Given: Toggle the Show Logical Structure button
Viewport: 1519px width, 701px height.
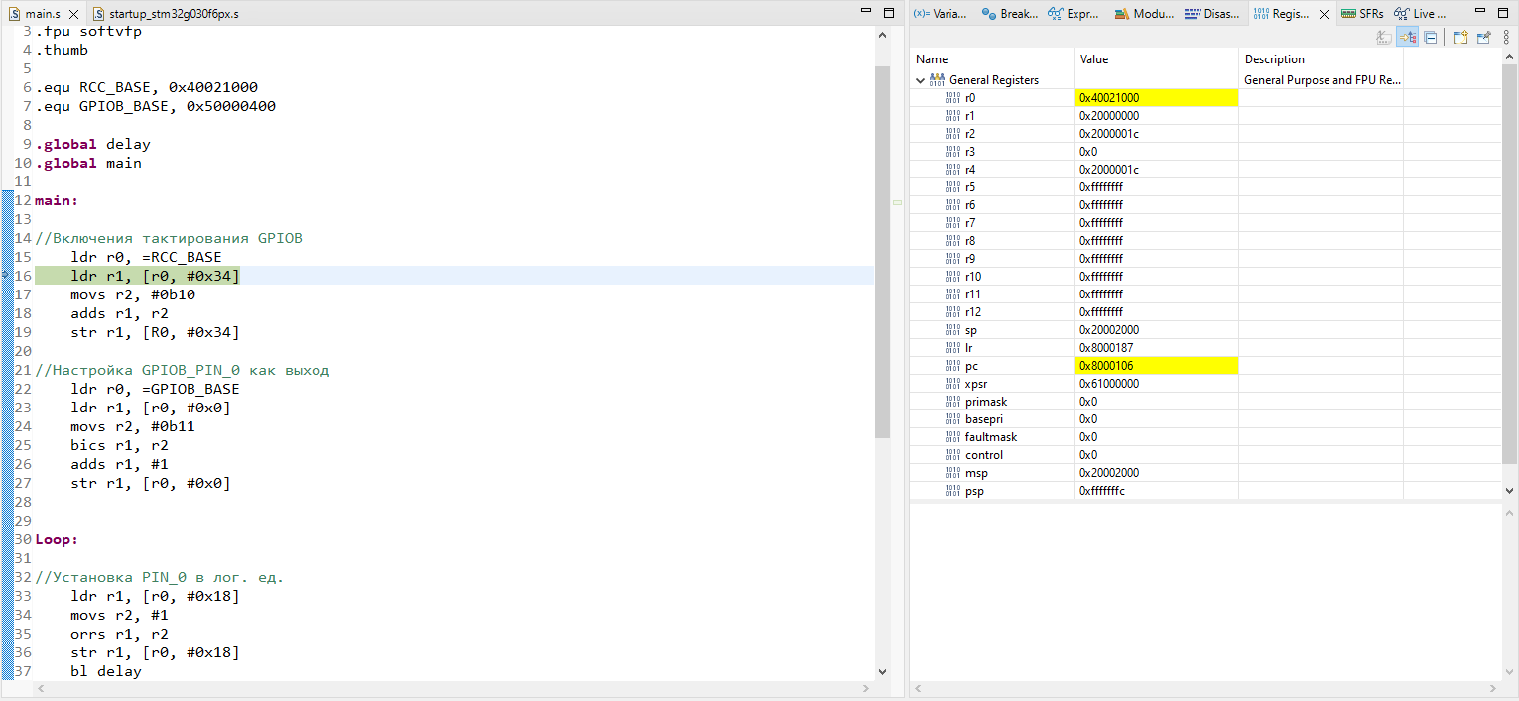Looking at the screenshot, I should click(x=1407, y=37).
